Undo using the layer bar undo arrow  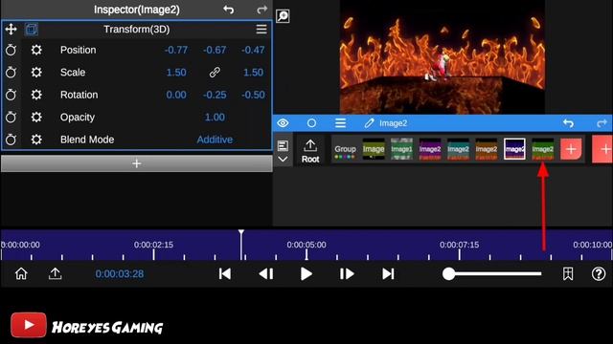[568, 123]
